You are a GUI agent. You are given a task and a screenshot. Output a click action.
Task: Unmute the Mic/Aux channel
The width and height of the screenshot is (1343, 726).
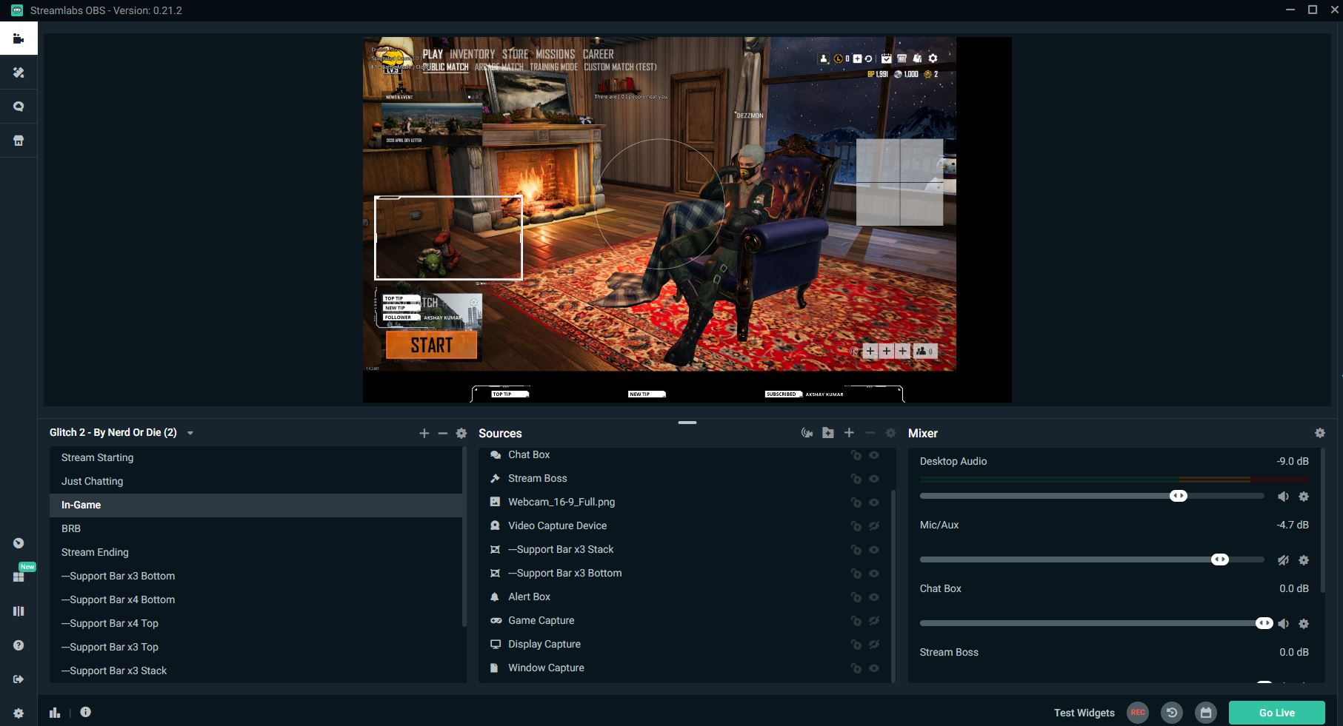(x=1283, y=560)
